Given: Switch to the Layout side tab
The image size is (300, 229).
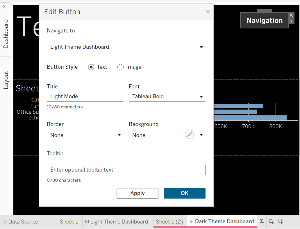Looking at the screenshot, I should [6, 80].
